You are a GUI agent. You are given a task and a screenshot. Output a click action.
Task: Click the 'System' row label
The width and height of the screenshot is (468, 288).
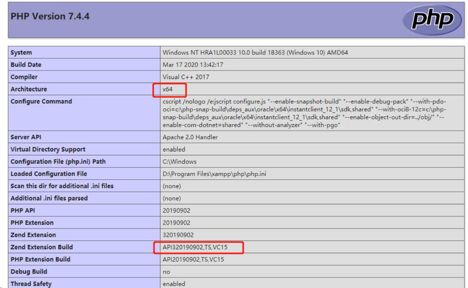[21, 52]
